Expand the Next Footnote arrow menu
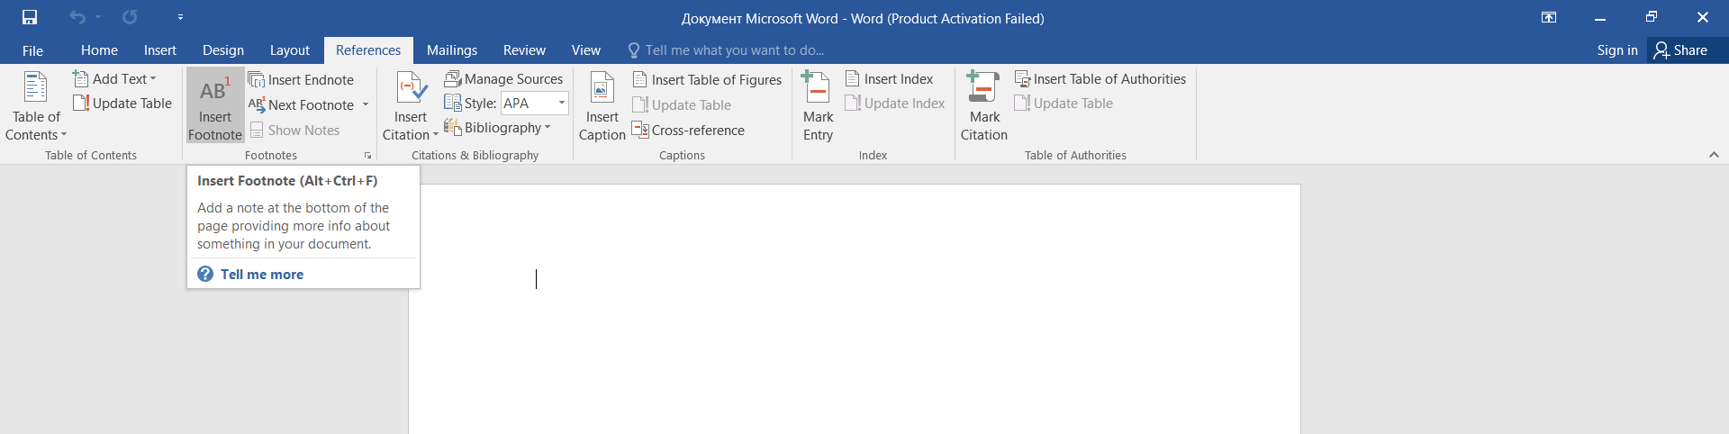This screenshot has width=1729, height=434. pos(366,104)
